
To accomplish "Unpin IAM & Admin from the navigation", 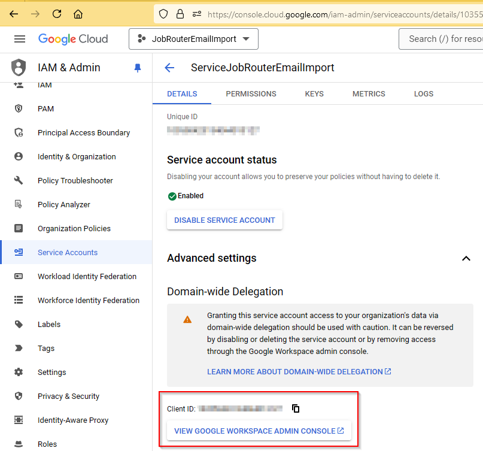I will tap(138, 68).
